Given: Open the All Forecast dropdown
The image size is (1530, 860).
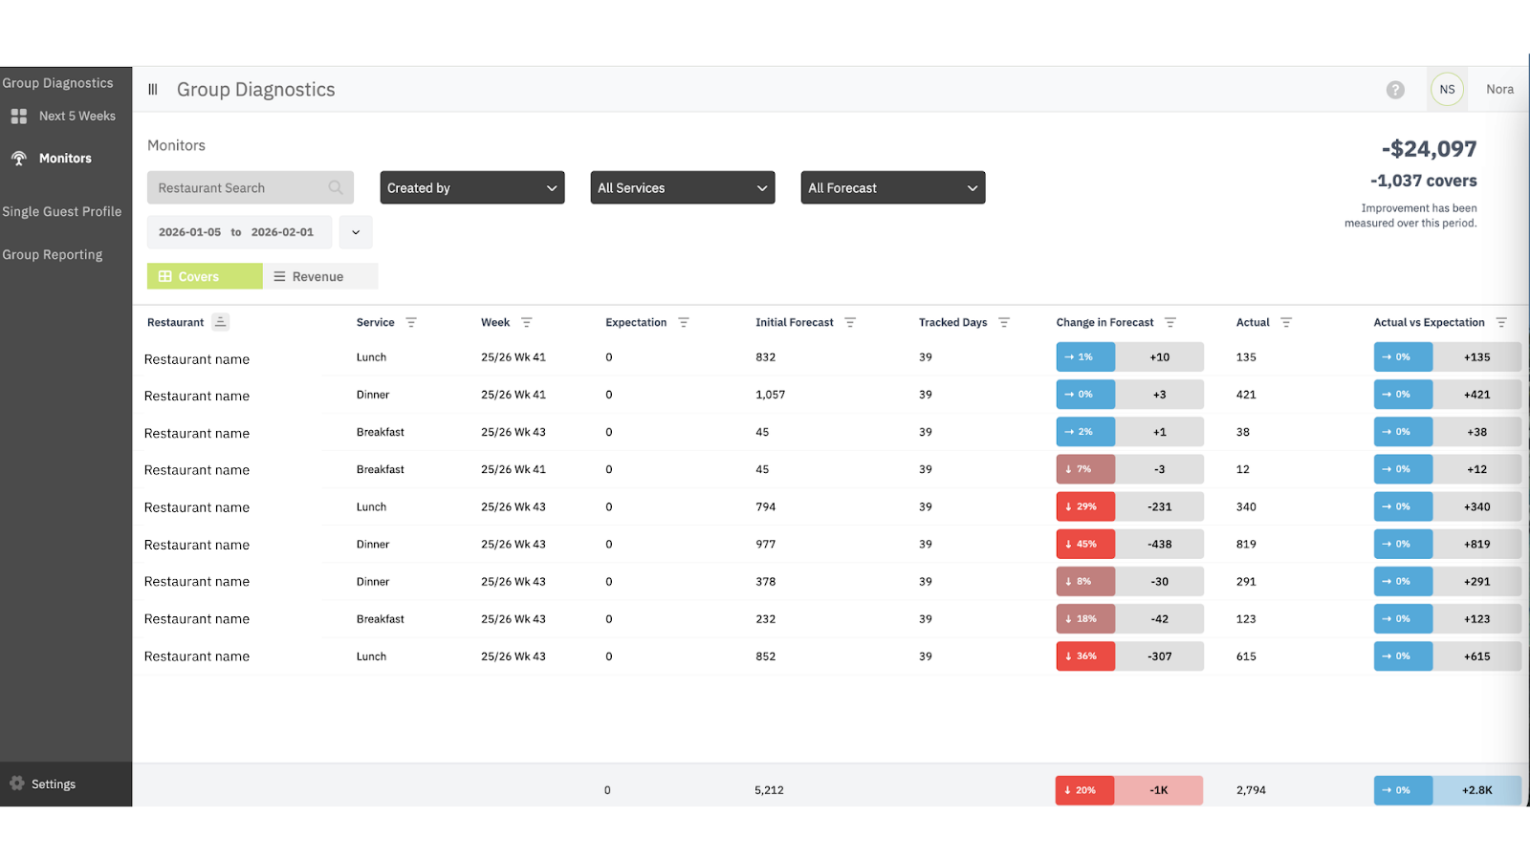Looking at the screenshot, I should coord(892,187).
